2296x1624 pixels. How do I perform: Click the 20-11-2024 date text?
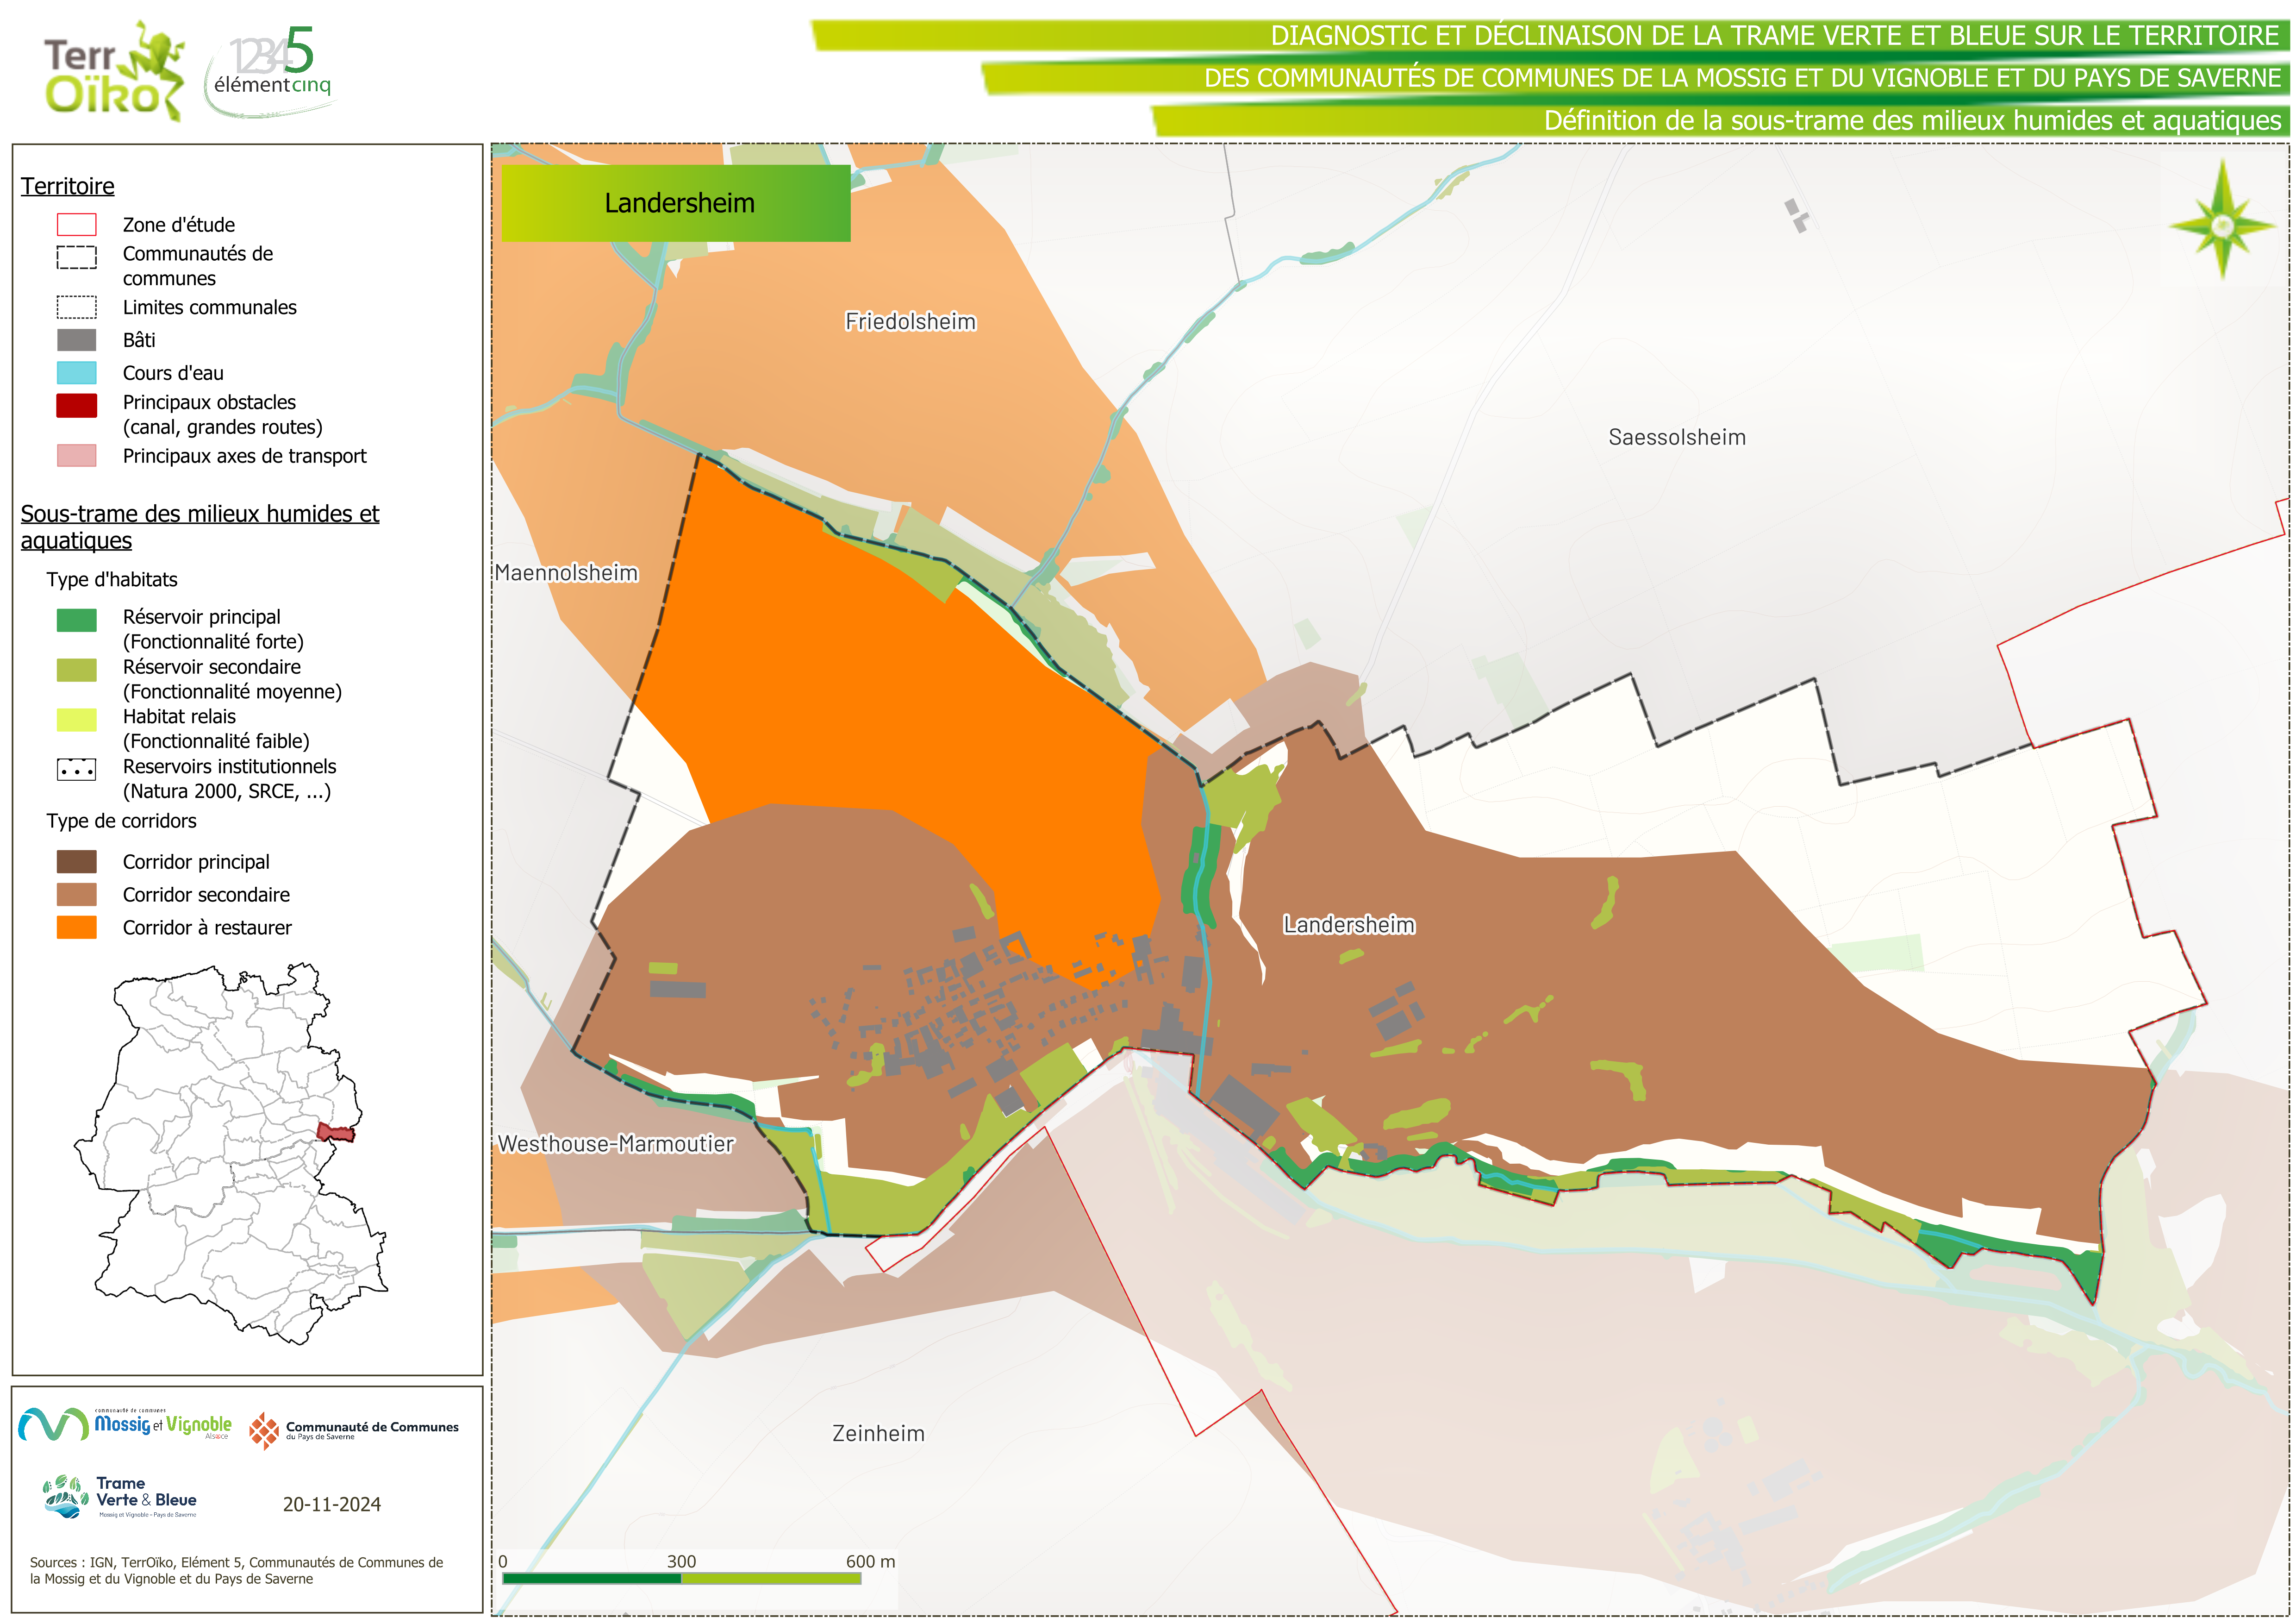pos(331,1504)
